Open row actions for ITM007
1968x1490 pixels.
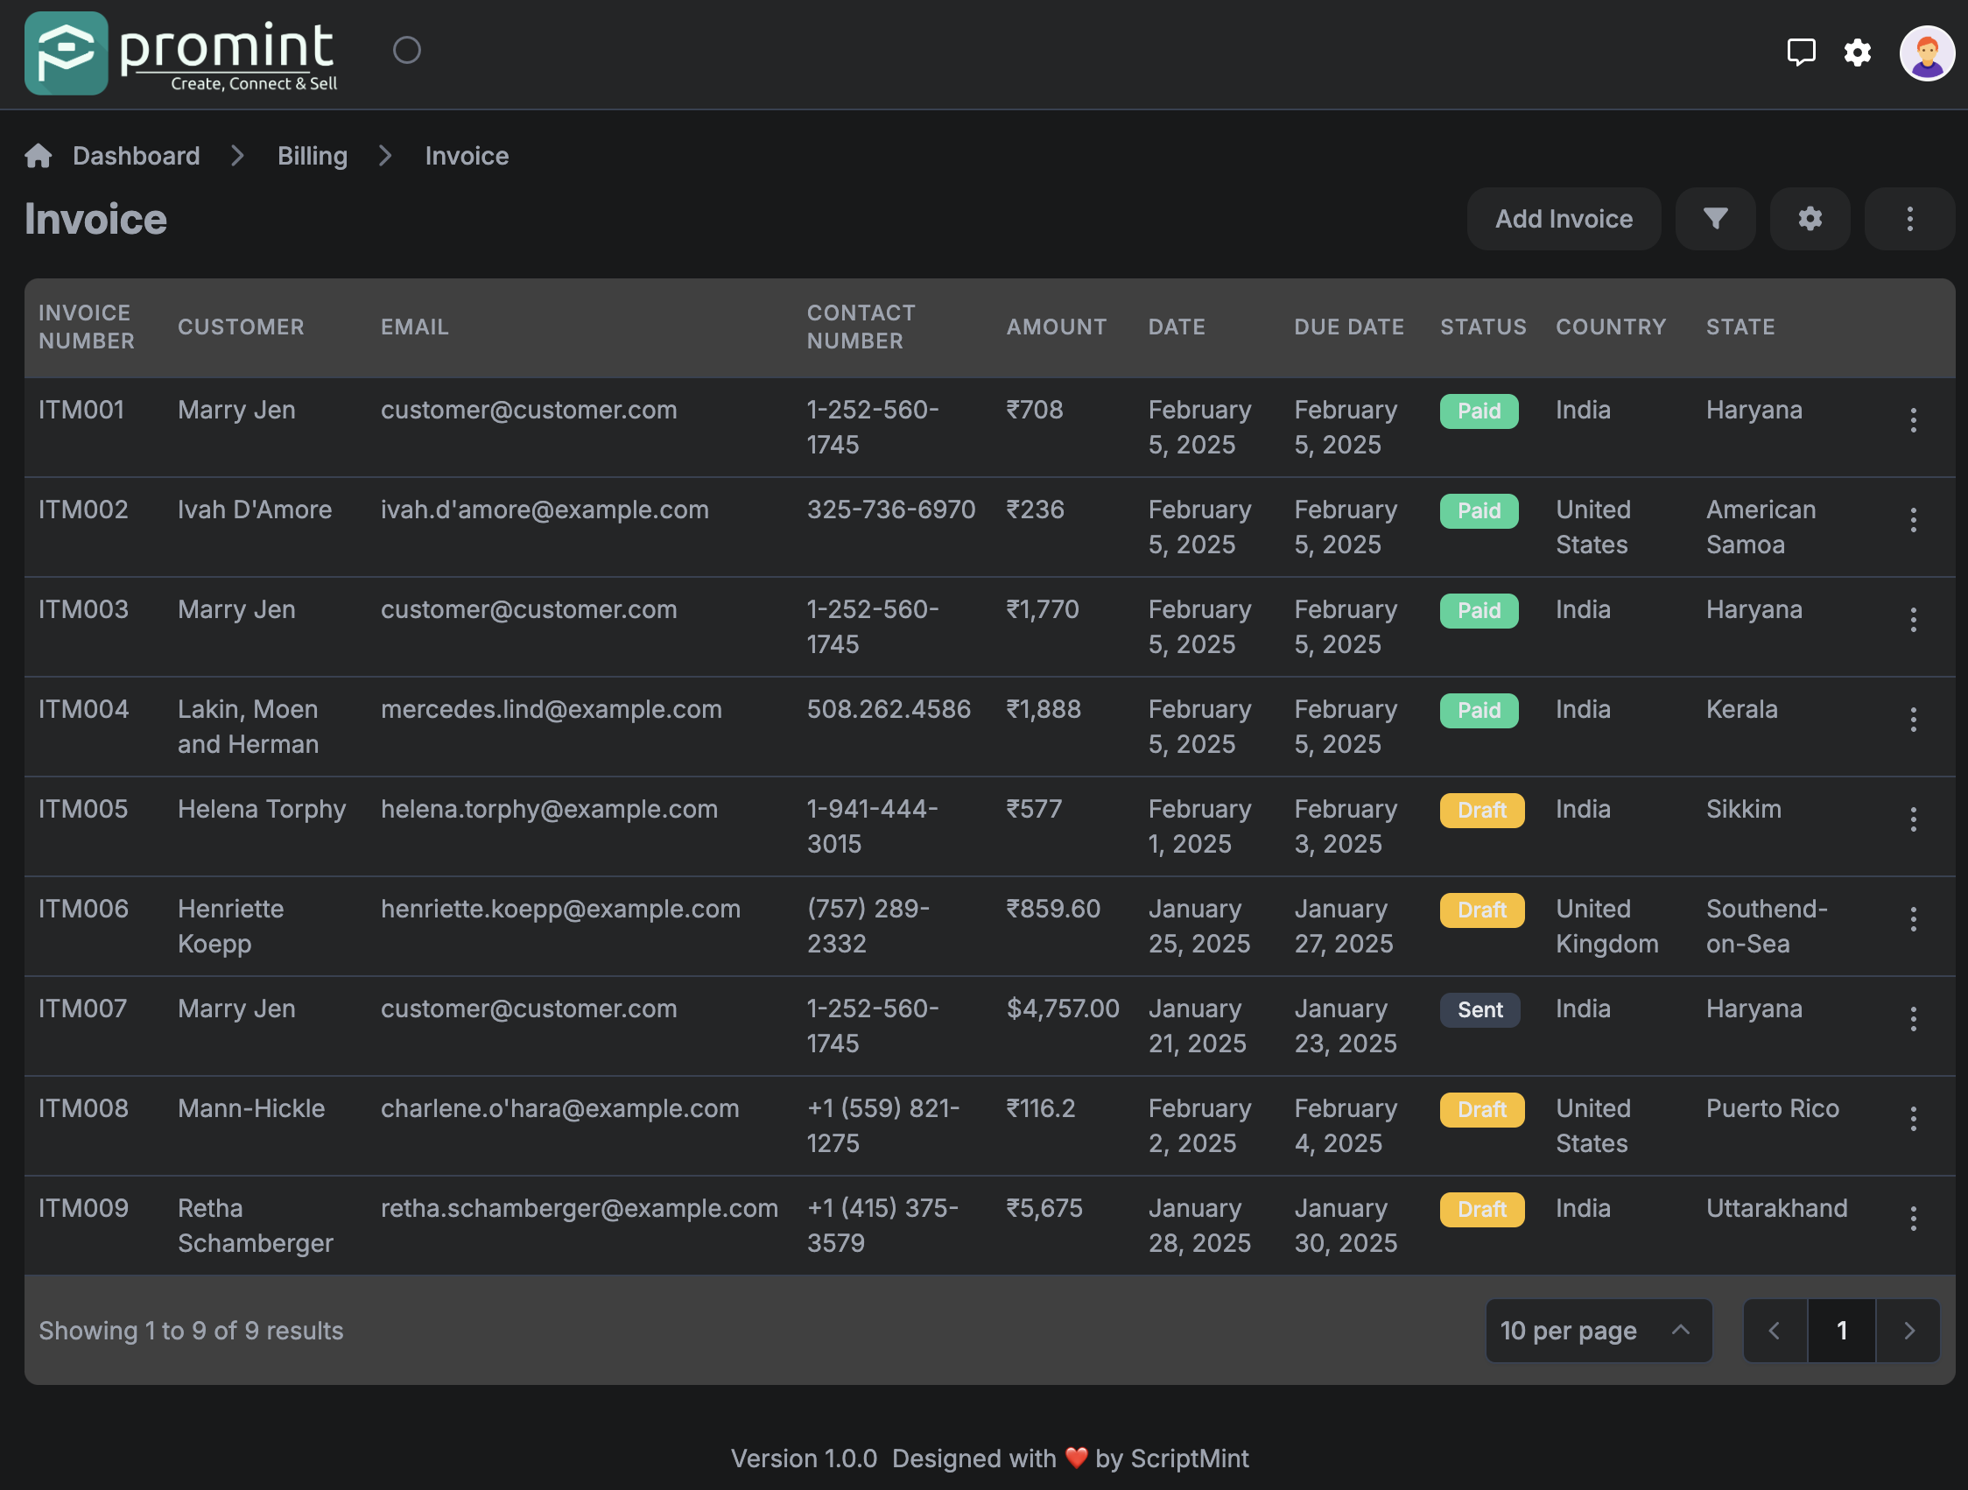1913,1018
